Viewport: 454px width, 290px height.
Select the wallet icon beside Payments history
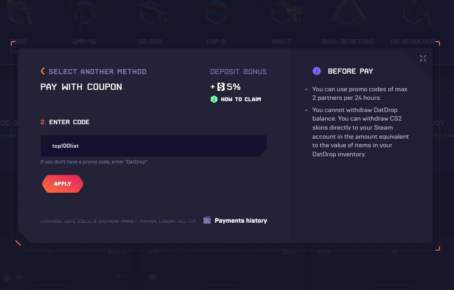(207, 220)
